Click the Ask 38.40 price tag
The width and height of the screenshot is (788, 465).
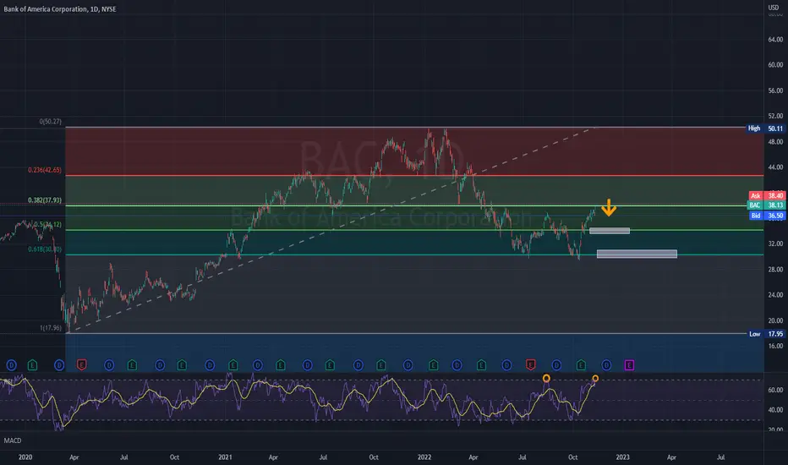[x=767, y=195]
